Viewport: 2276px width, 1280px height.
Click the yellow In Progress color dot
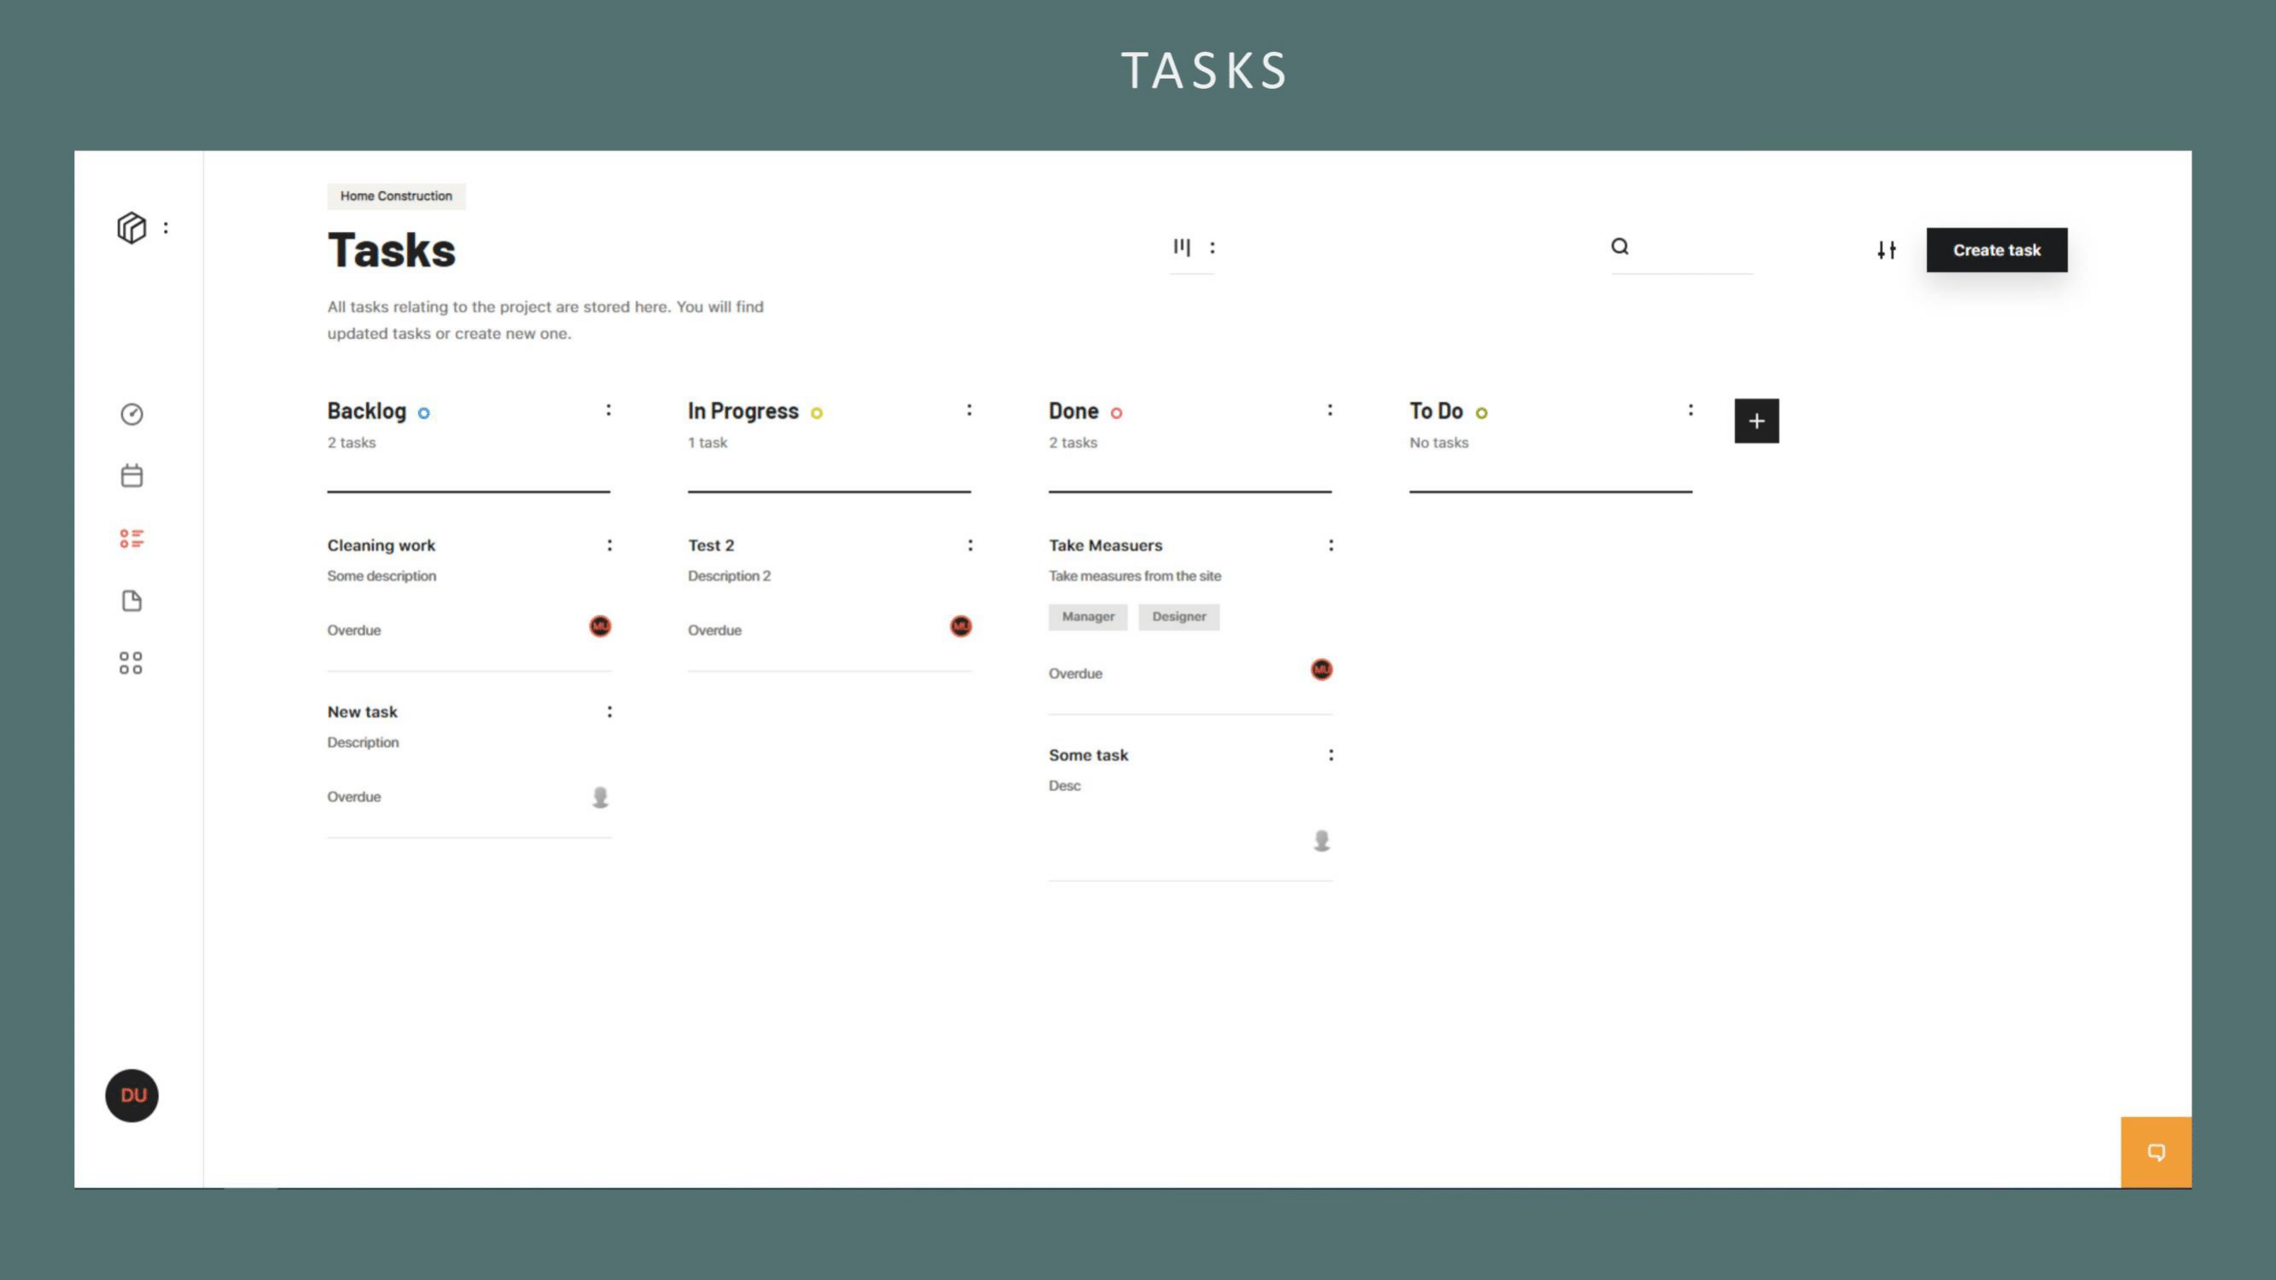[x=817, y=412]
